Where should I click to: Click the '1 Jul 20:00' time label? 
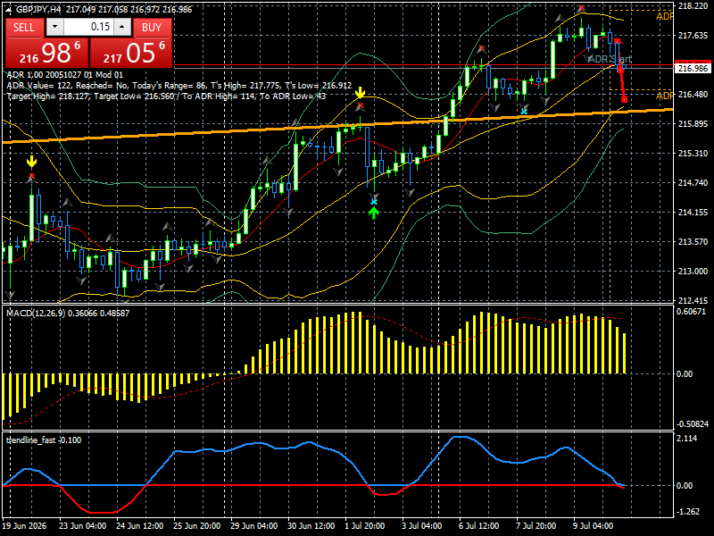click(x=365, y=526)
